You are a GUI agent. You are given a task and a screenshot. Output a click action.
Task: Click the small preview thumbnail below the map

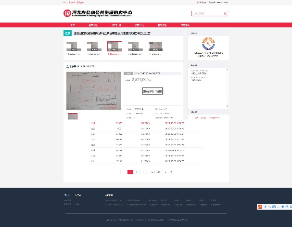coord(73,116)
